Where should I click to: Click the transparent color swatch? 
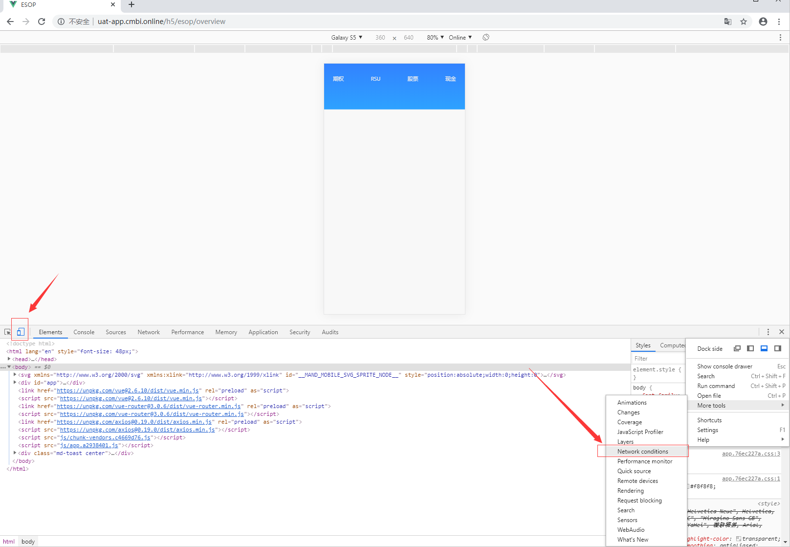[x=738, y=539]
